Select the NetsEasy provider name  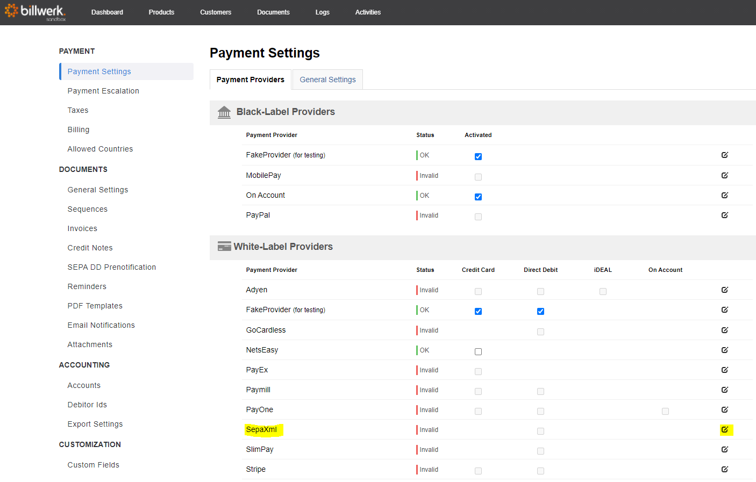coord(262,350)
